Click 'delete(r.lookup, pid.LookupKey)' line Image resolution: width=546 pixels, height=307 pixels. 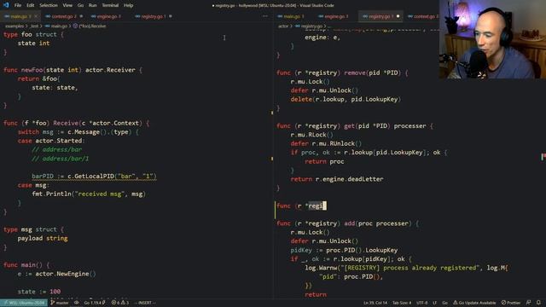pos(346,99)
